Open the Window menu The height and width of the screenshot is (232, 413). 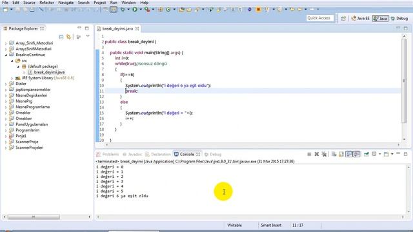tap(128, 3)
